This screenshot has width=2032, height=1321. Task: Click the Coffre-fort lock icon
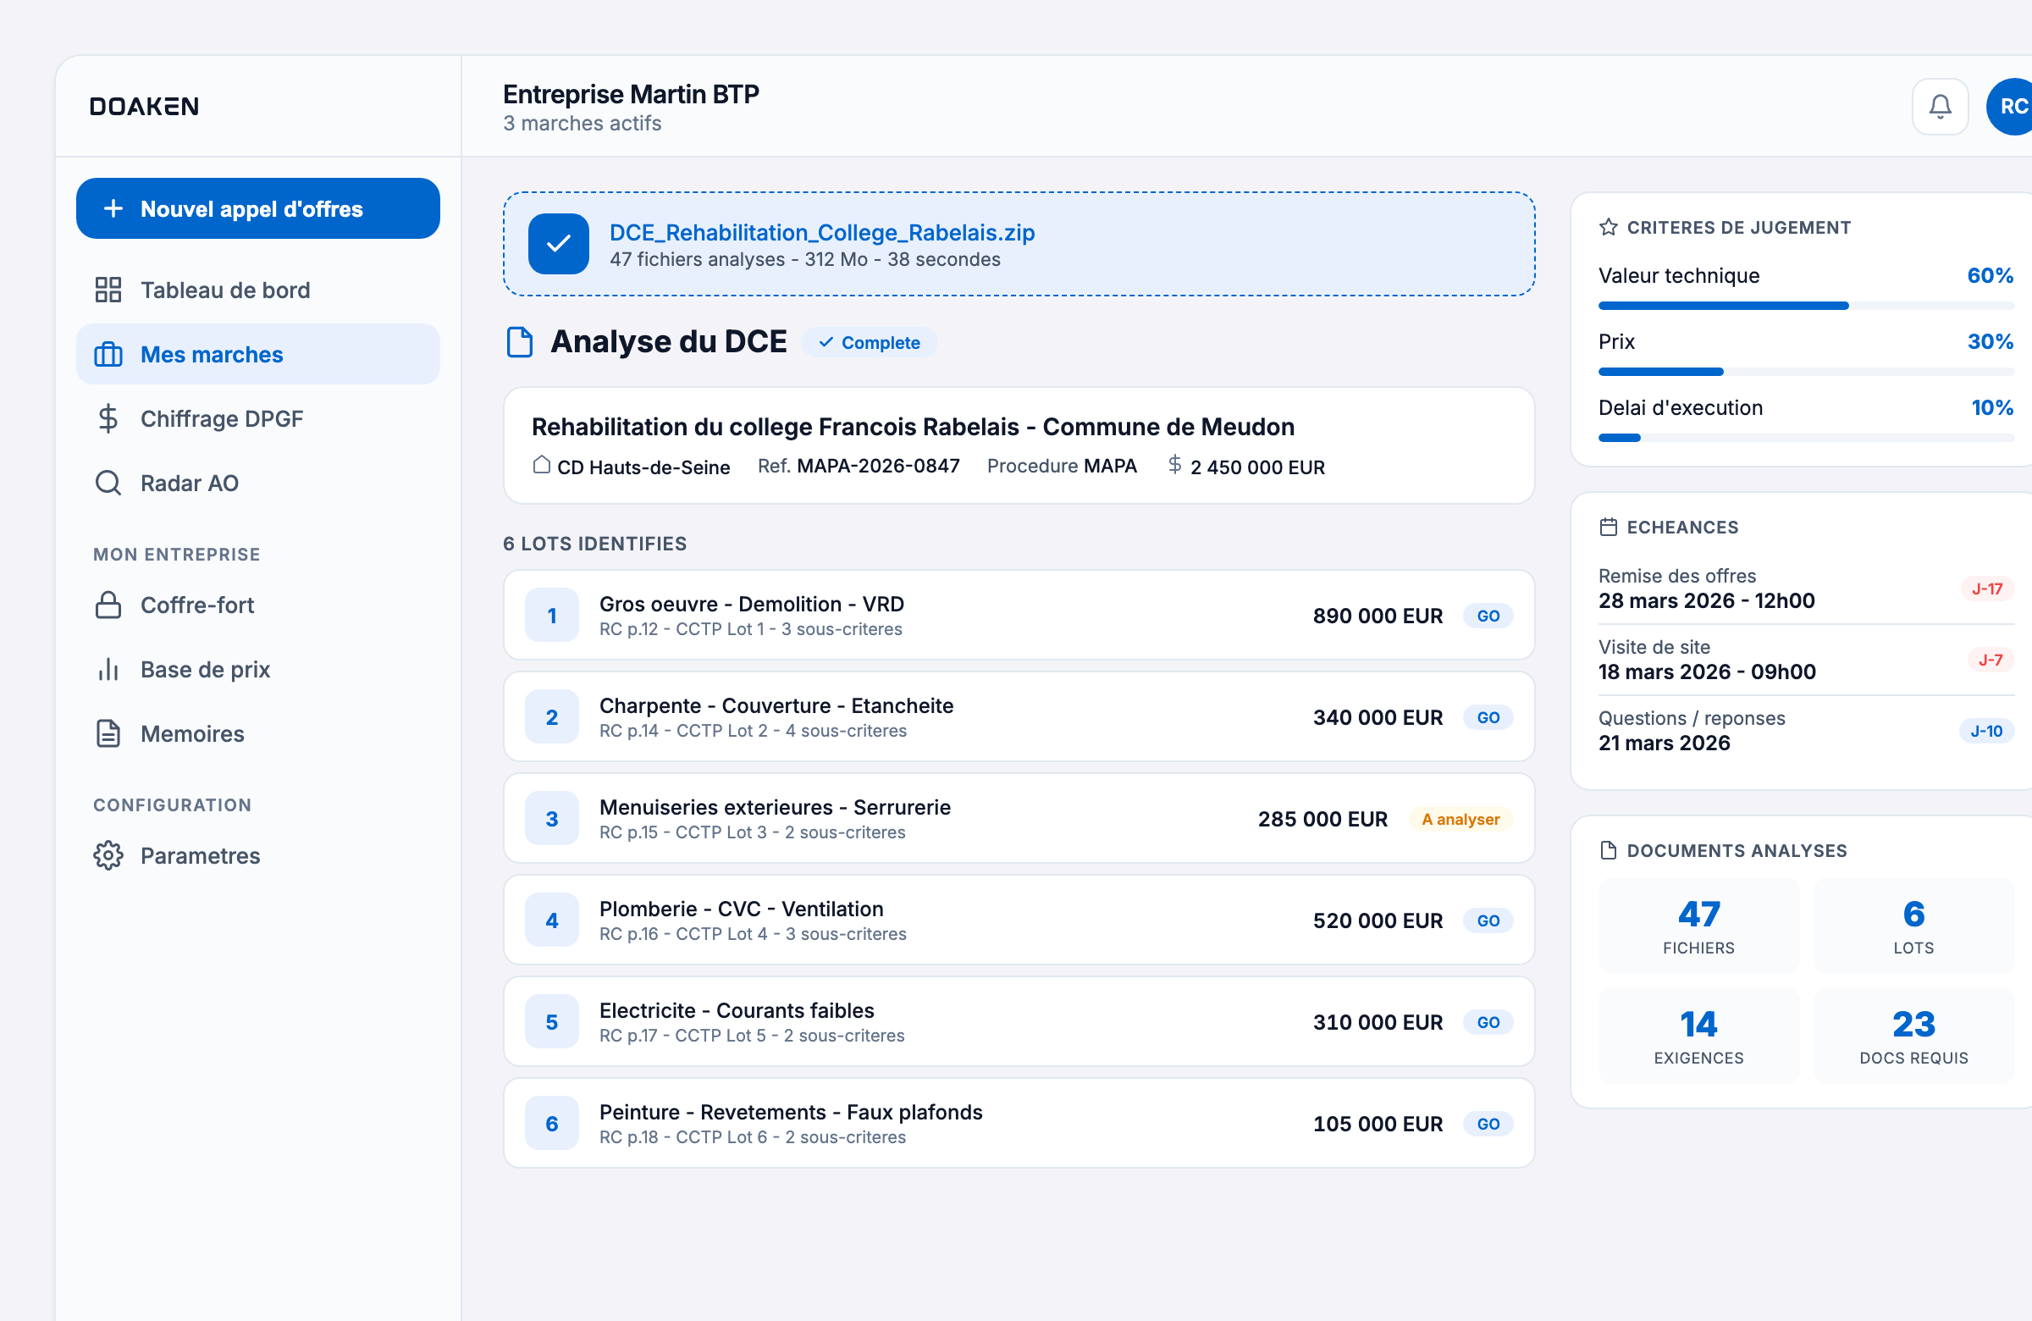click(108, 605)
